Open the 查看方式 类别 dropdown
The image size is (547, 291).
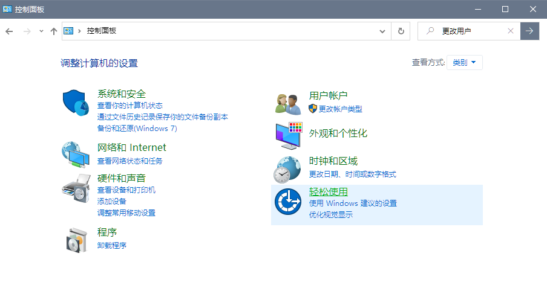[x=465, y=62]
